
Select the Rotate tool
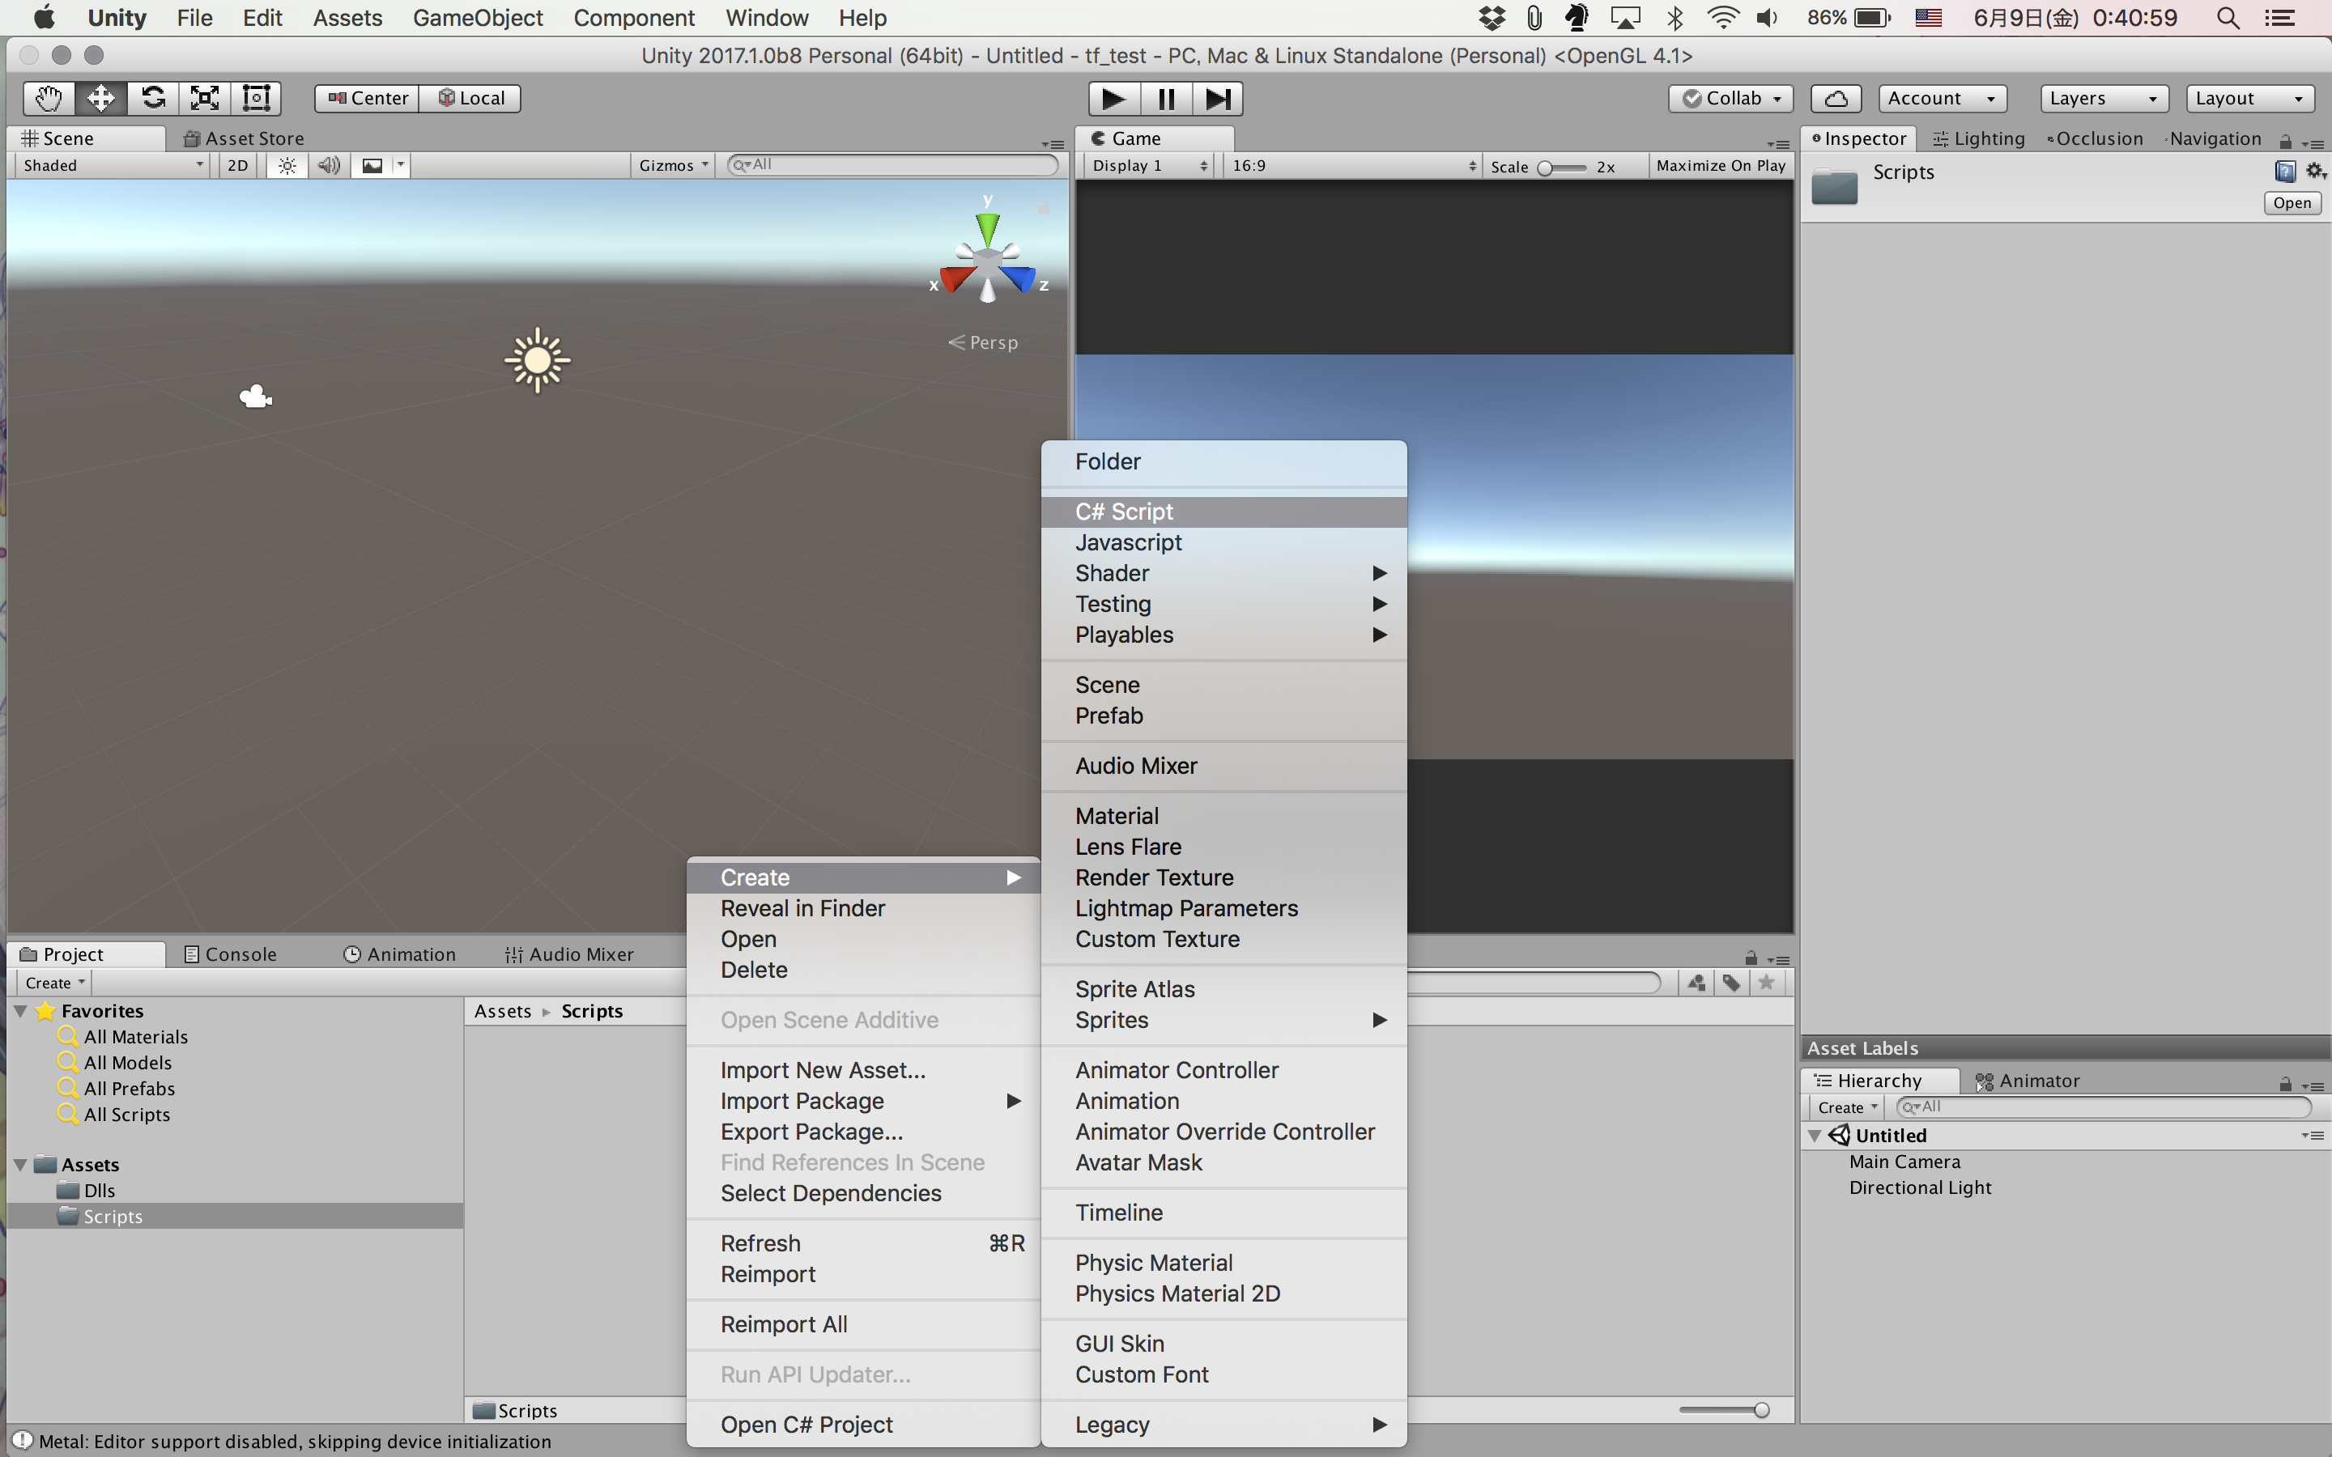click(x=153, y=98)
